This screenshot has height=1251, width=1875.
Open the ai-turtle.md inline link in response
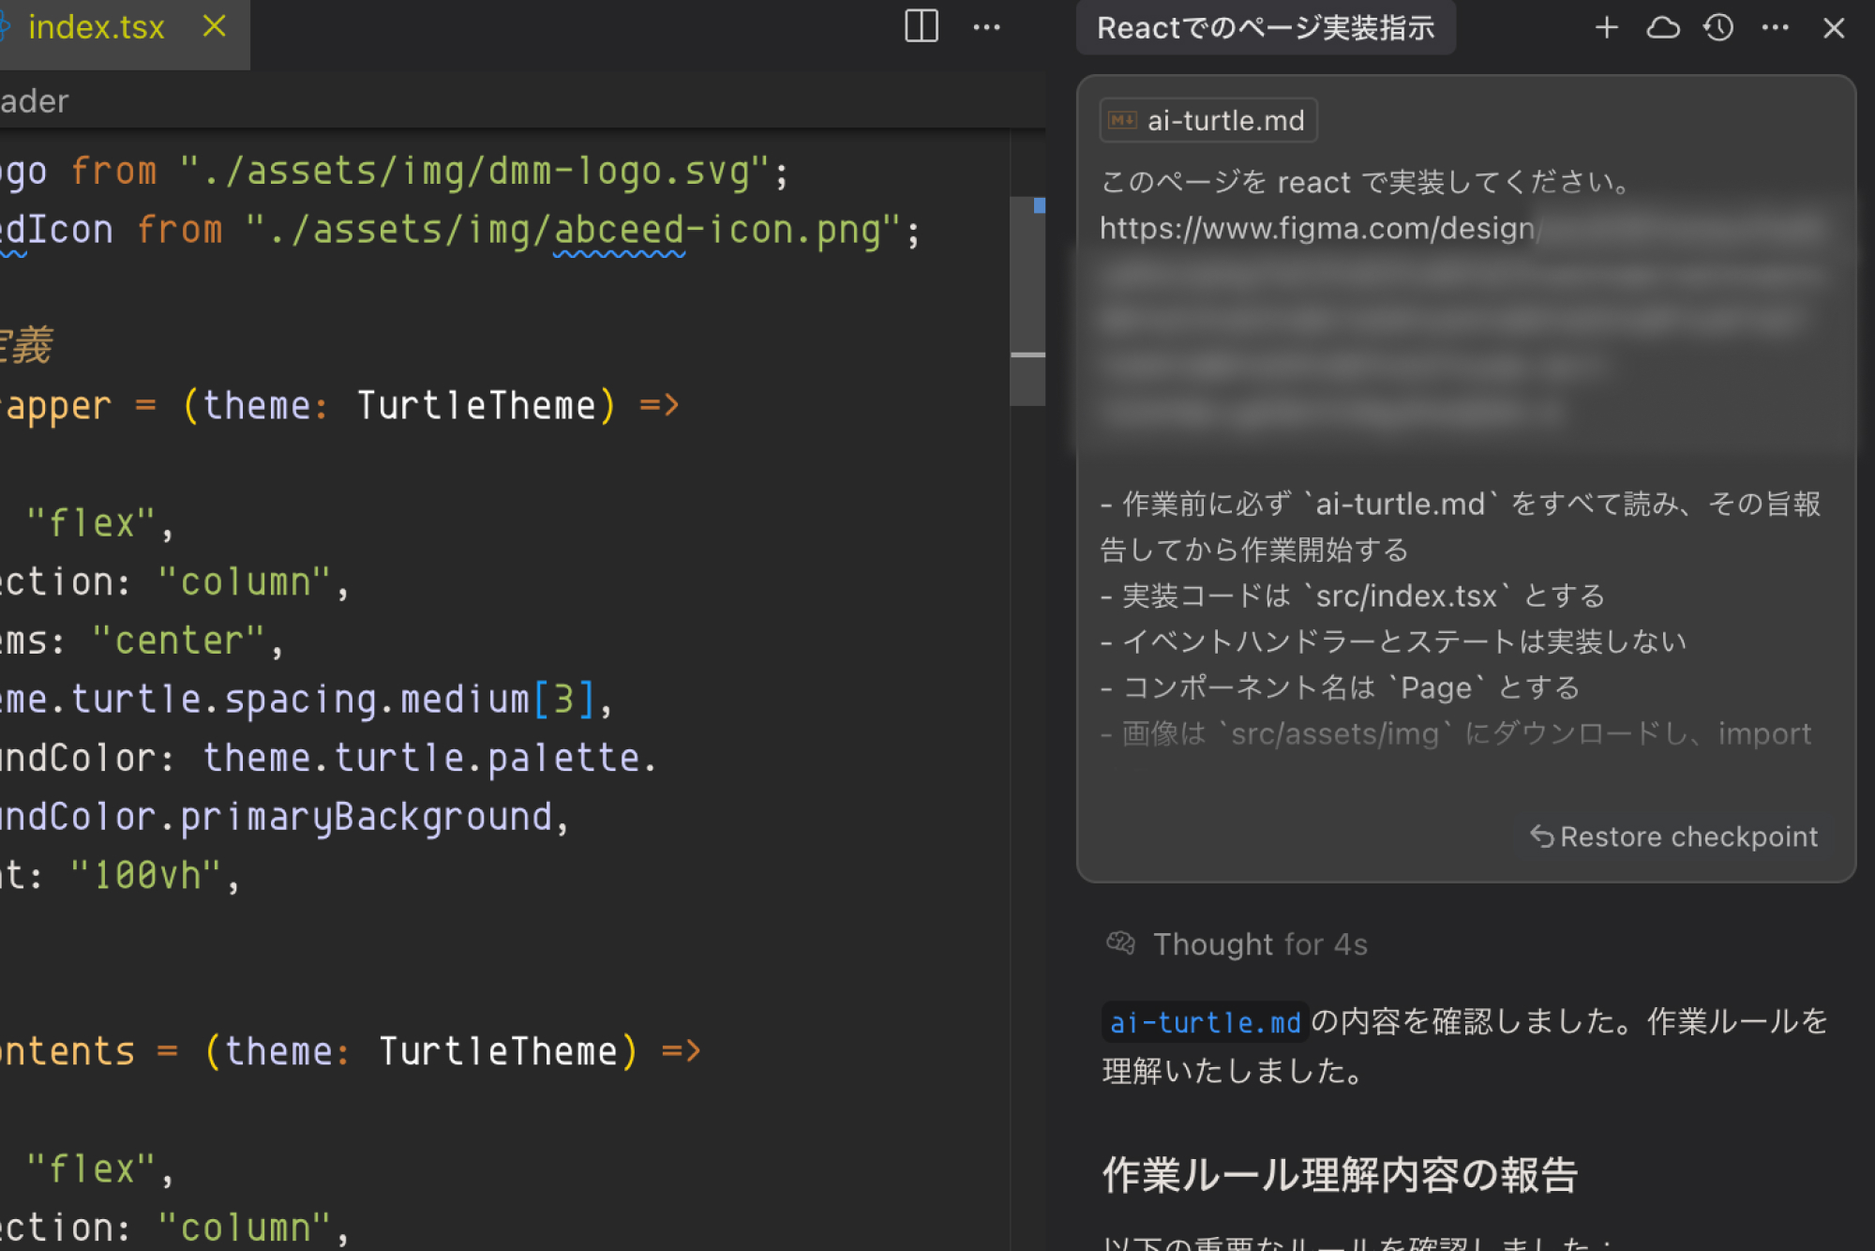1205,1022
